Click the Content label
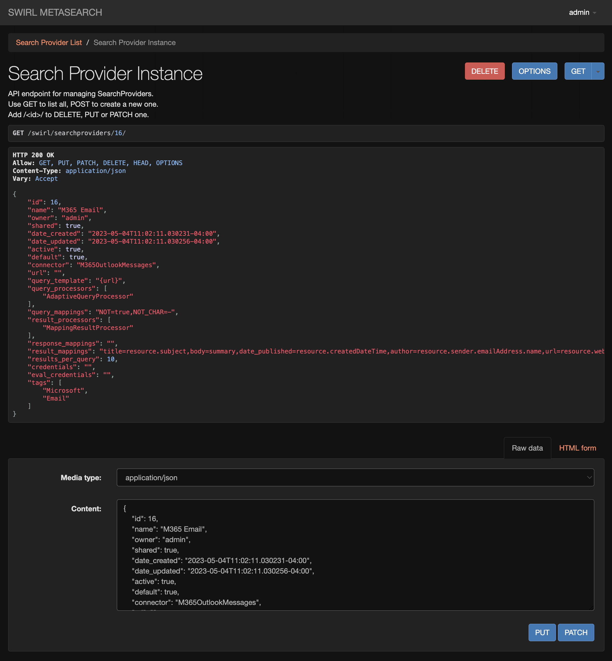612x661 pixels. click(x=86, y=509)
